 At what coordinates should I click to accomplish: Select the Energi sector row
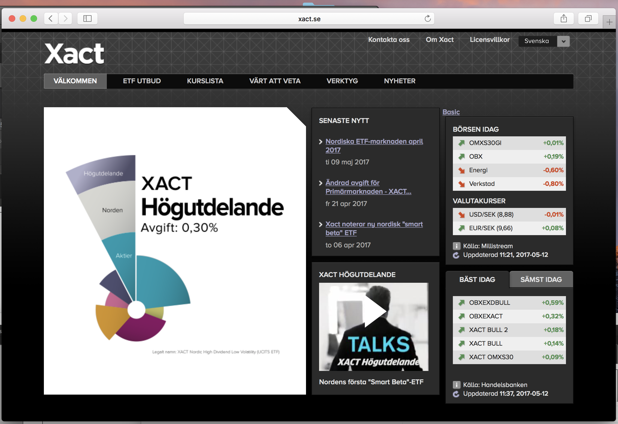[509, 170]
